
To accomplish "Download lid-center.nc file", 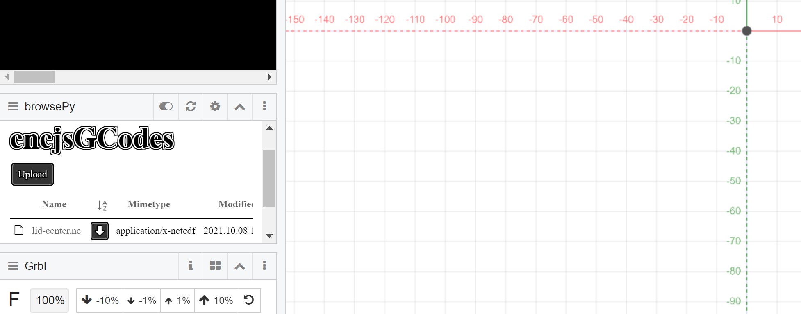I will pos(99,231).
